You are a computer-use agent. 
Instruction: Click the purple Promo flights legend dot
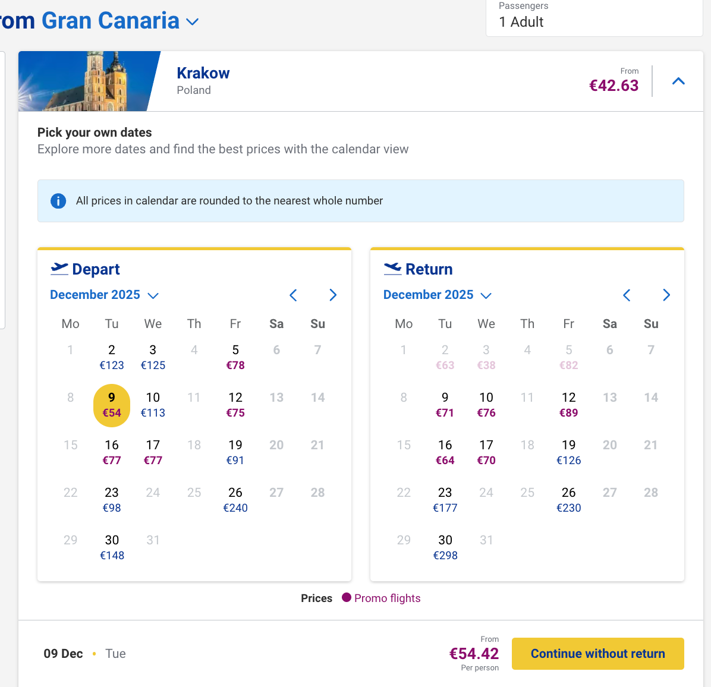point(347,597)
